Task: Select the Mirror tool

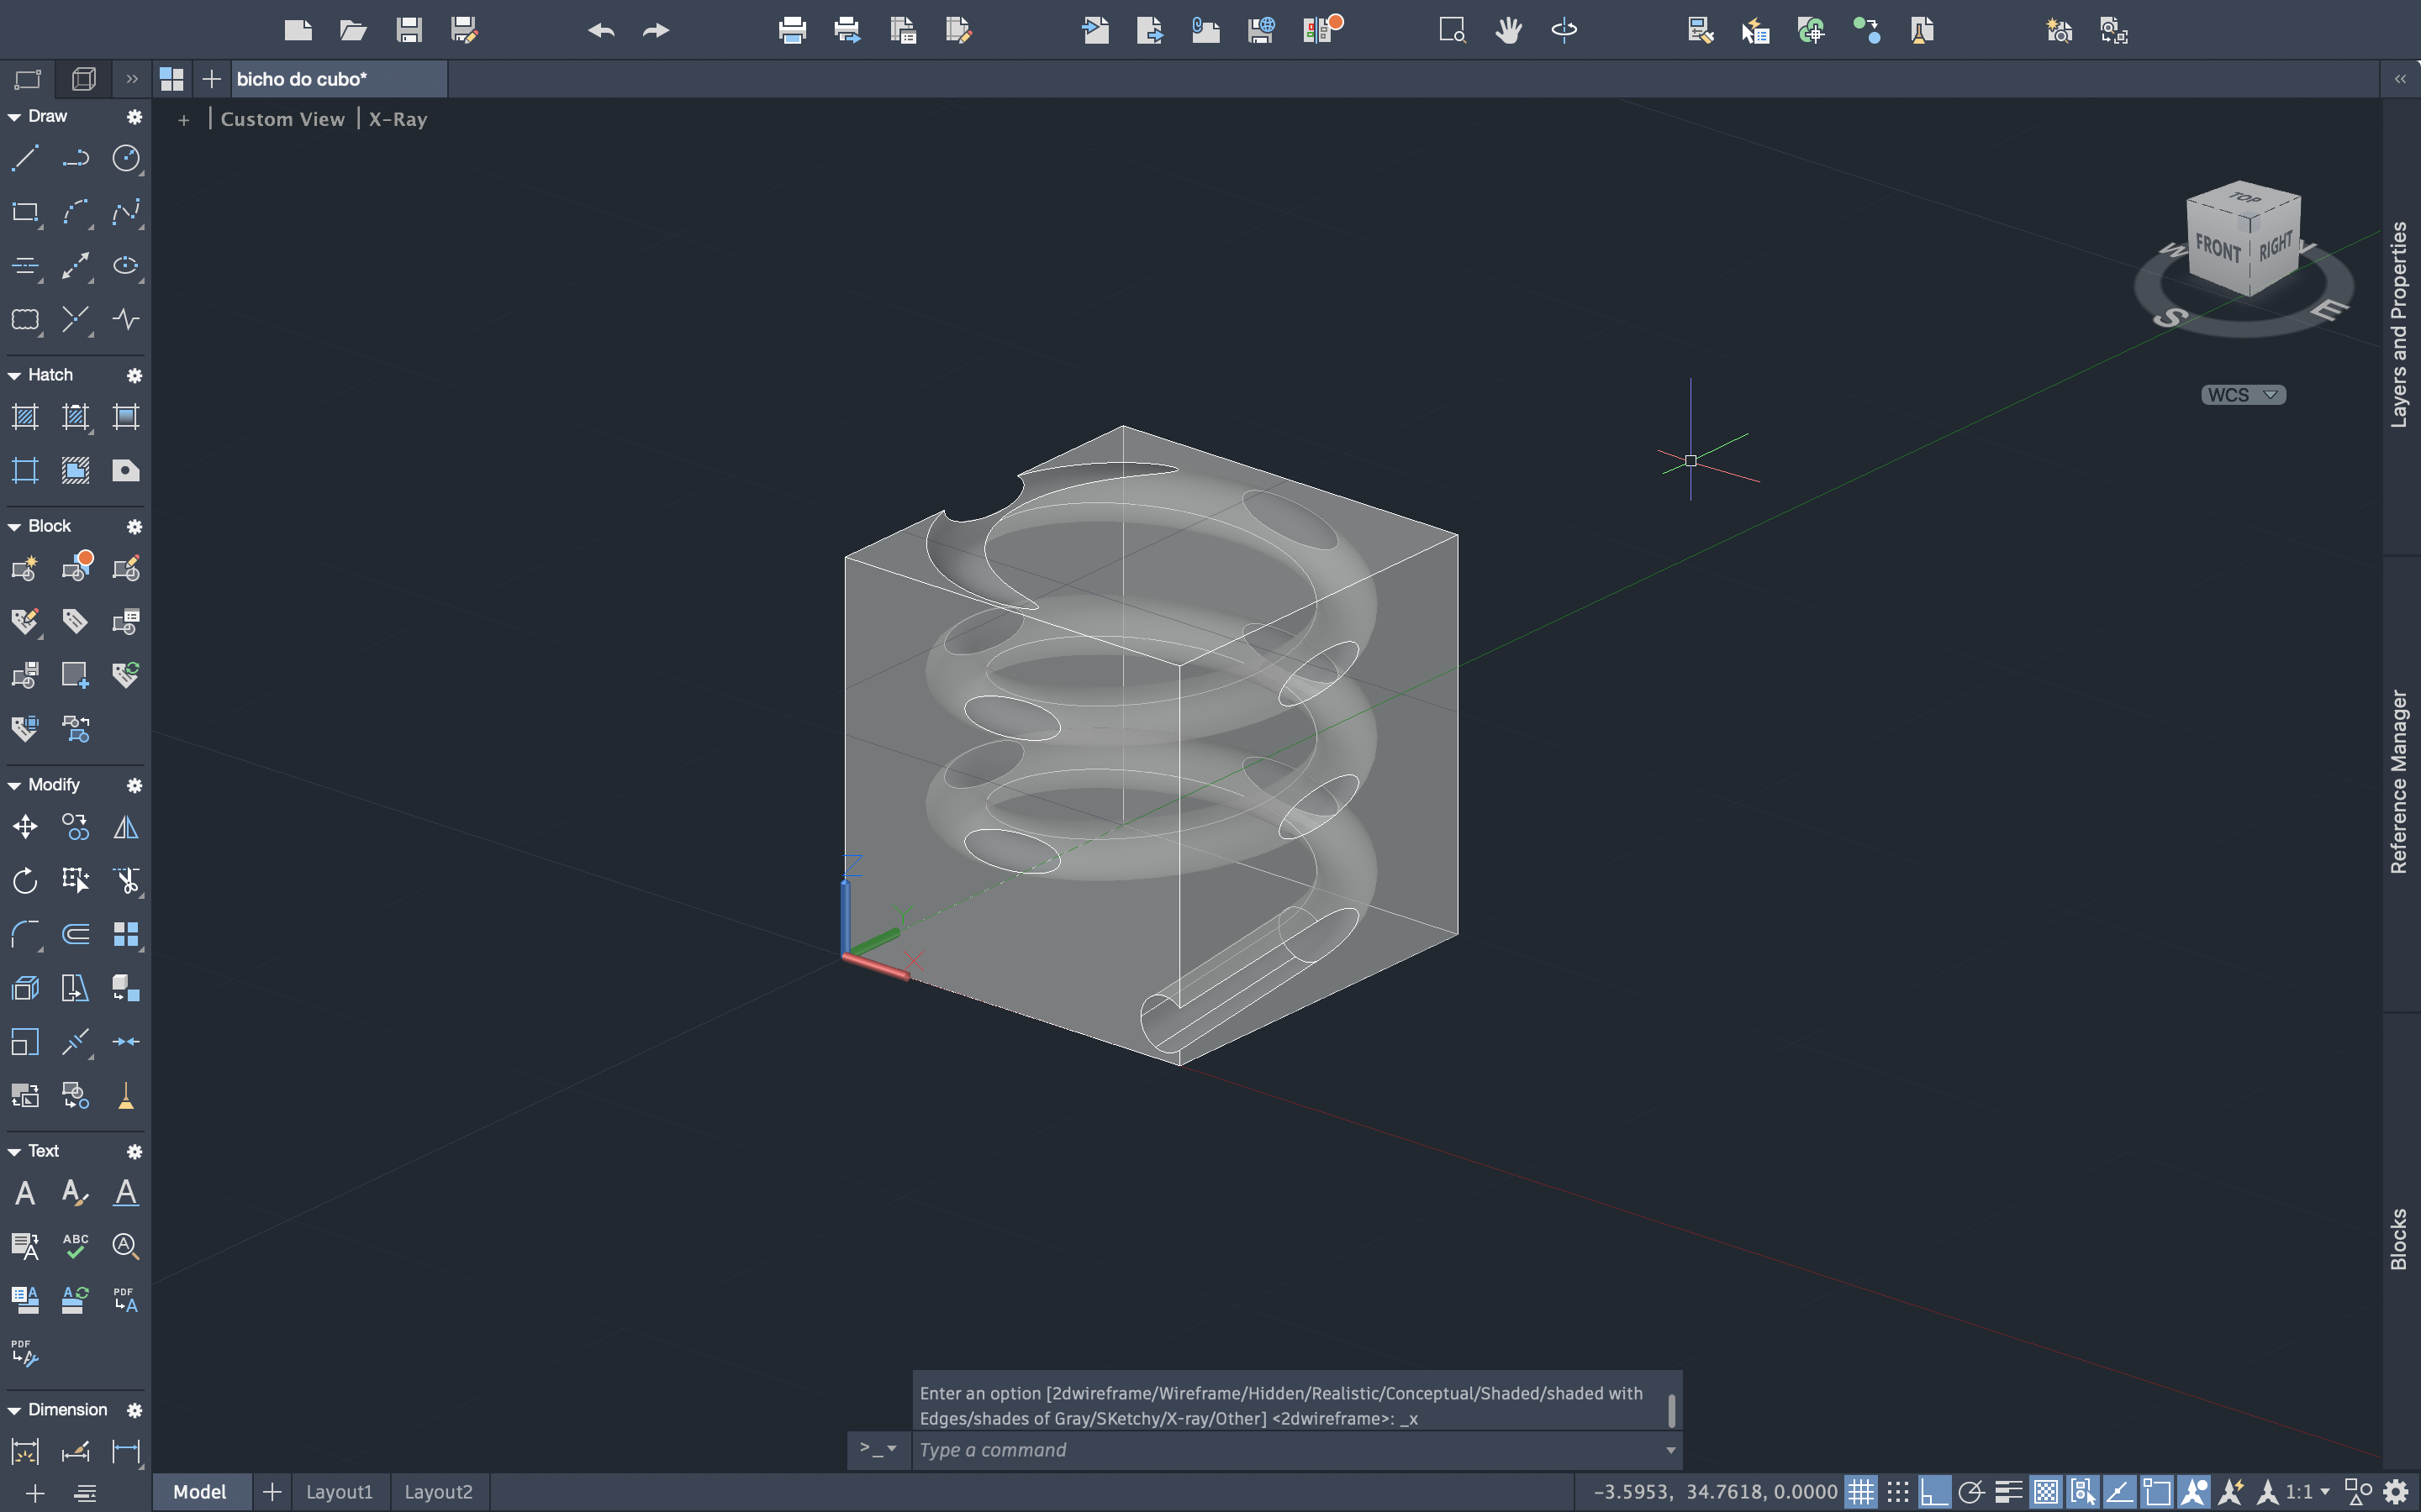Action: [126, 827]
